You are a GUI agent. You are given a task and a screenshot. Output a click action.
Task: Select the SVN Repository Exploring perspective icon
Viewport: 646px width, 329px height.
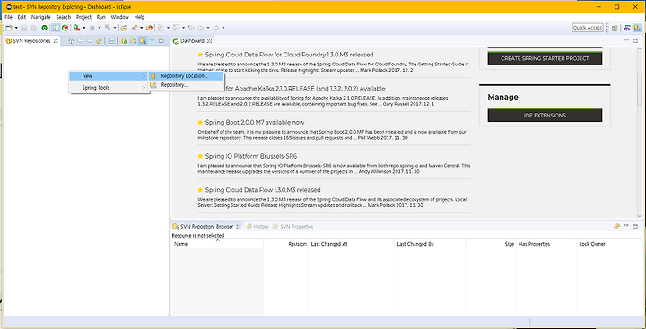(637, 28)
